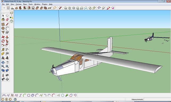Select the arrow Select tool
Screen dimensions: 171x102
click(3, 16)
